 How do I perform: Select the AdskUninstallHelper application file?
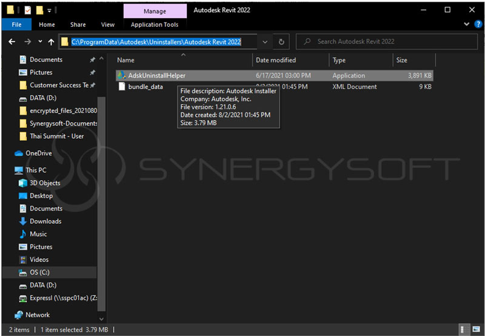click(x=275, y=75)
